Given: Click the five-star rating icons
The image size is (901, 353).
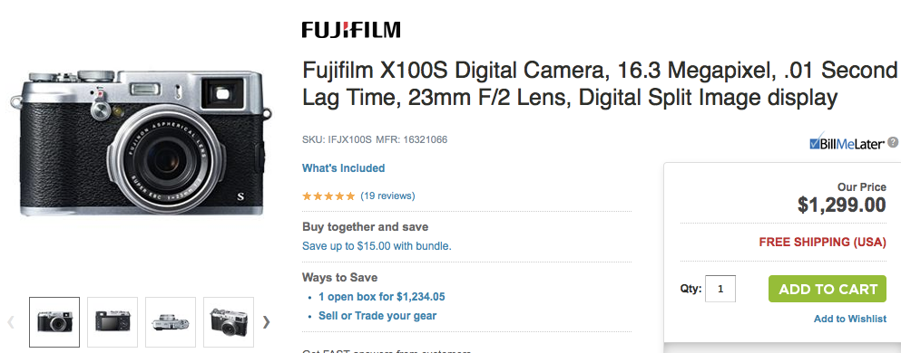Looking at the screenshot, I should tap(328, 196).
